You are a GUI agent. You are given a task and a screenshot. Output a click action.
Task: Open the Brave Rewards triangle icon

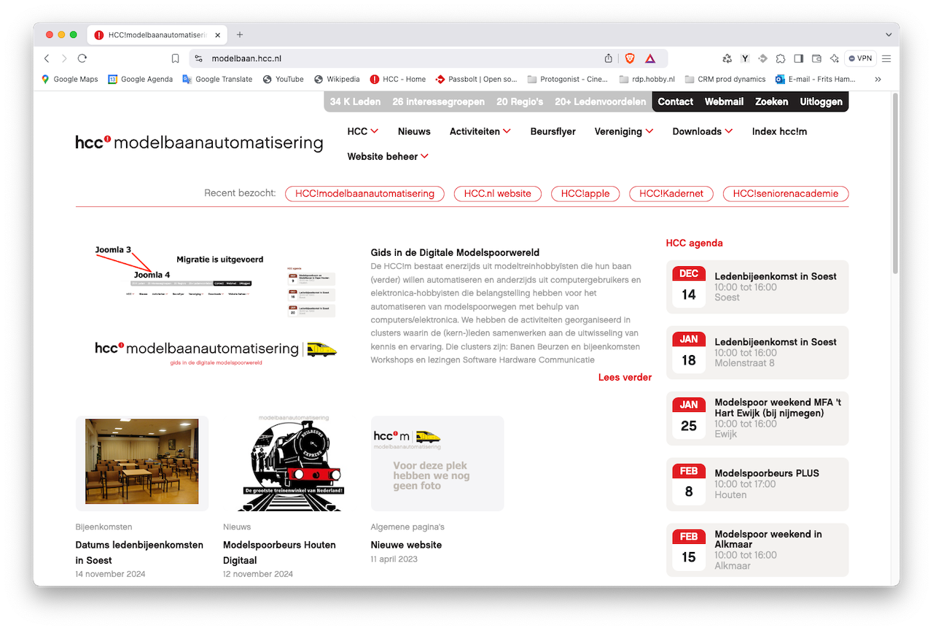click(x=650, y=58)
